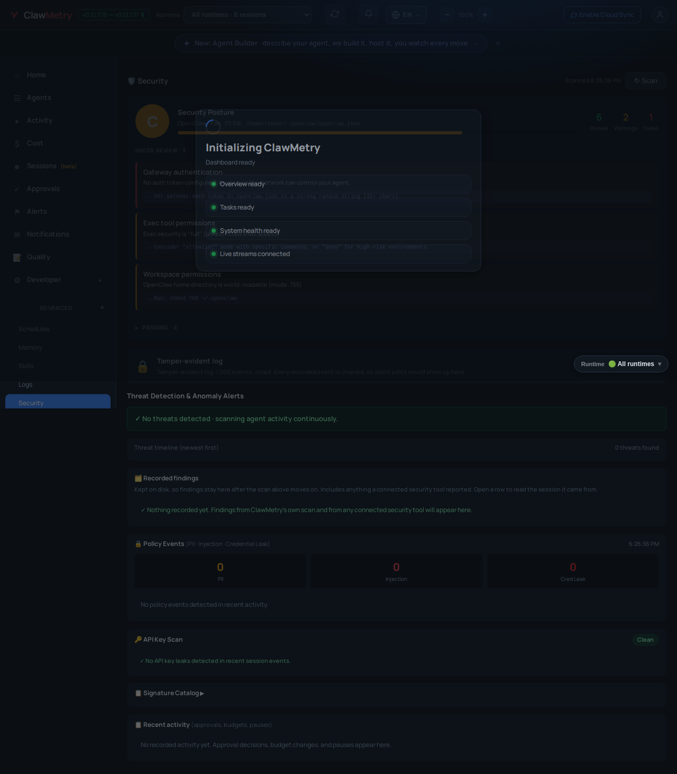Click the Exec tool permissions review item

[x=397, y=235]
